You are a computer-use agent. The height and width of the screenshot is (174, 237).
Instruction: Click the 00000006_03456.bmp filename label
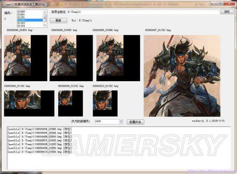(x=106, y=30)
